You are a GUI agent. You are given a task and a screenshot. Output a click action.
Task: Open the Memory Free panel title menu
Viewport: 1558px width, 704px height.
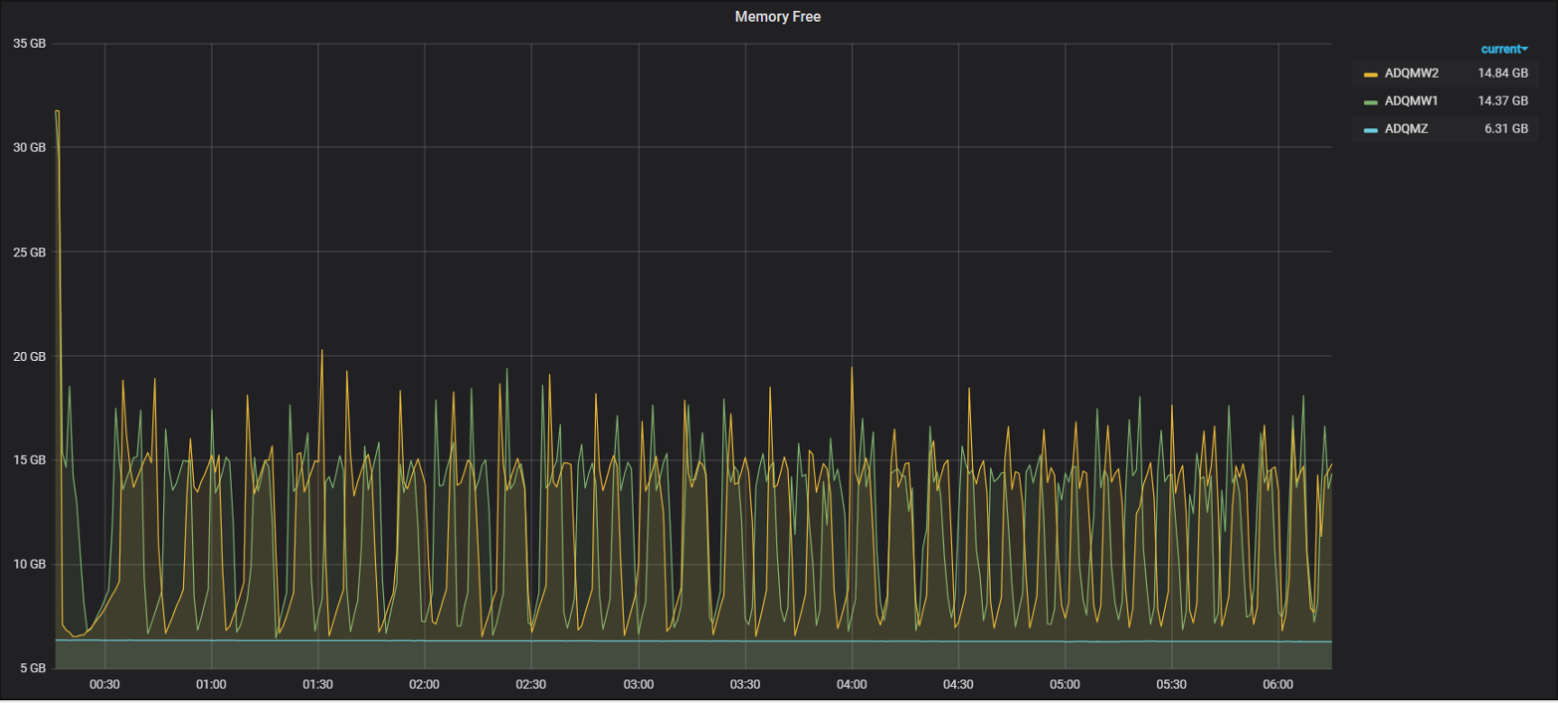pos(777,17)
